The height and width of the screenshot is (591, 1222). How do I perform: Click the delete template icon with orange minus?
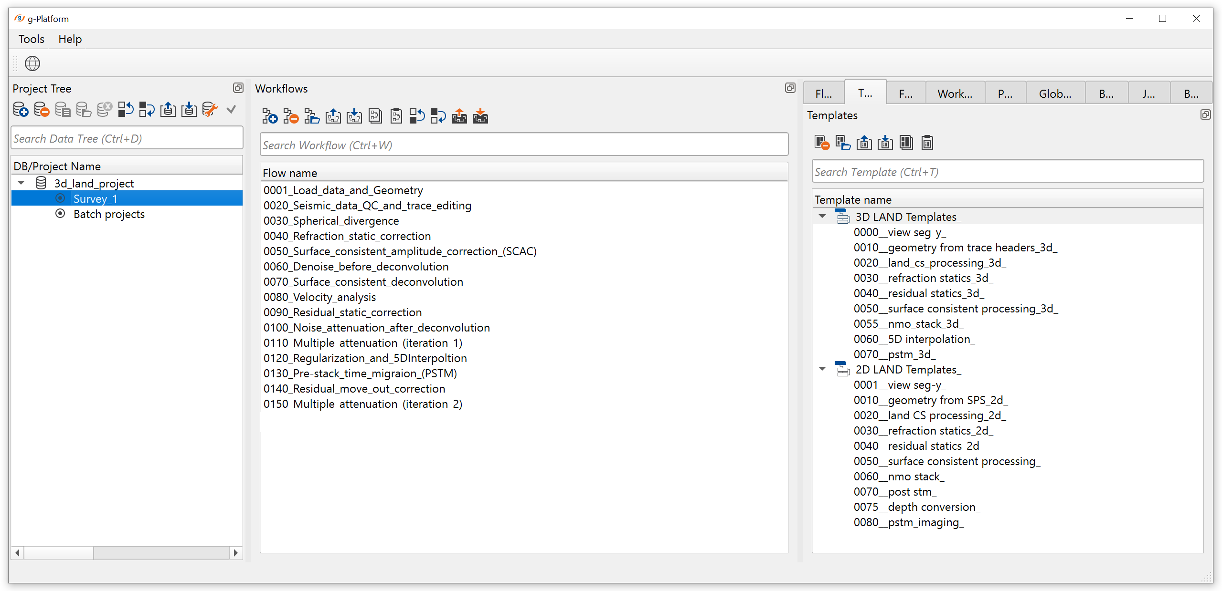coord(822,143)
